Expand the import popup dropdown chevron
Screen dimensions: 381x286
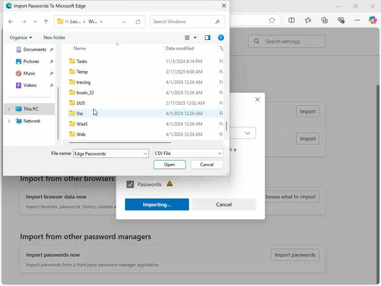point(247,133)
